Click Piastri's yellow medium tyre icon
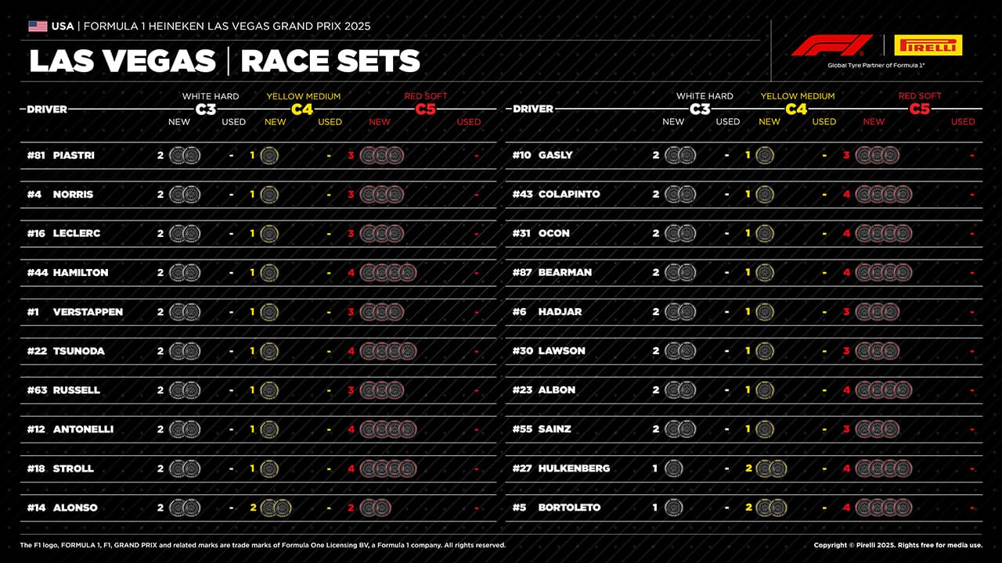The width and height of the screenshot is (1002, 563). 269,156
